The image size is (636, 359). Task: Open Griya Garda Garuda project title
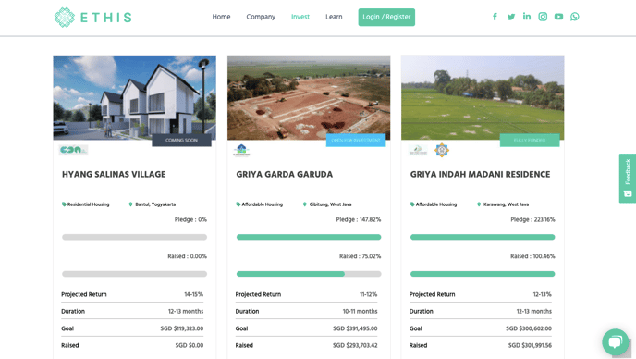click(285, 174)
